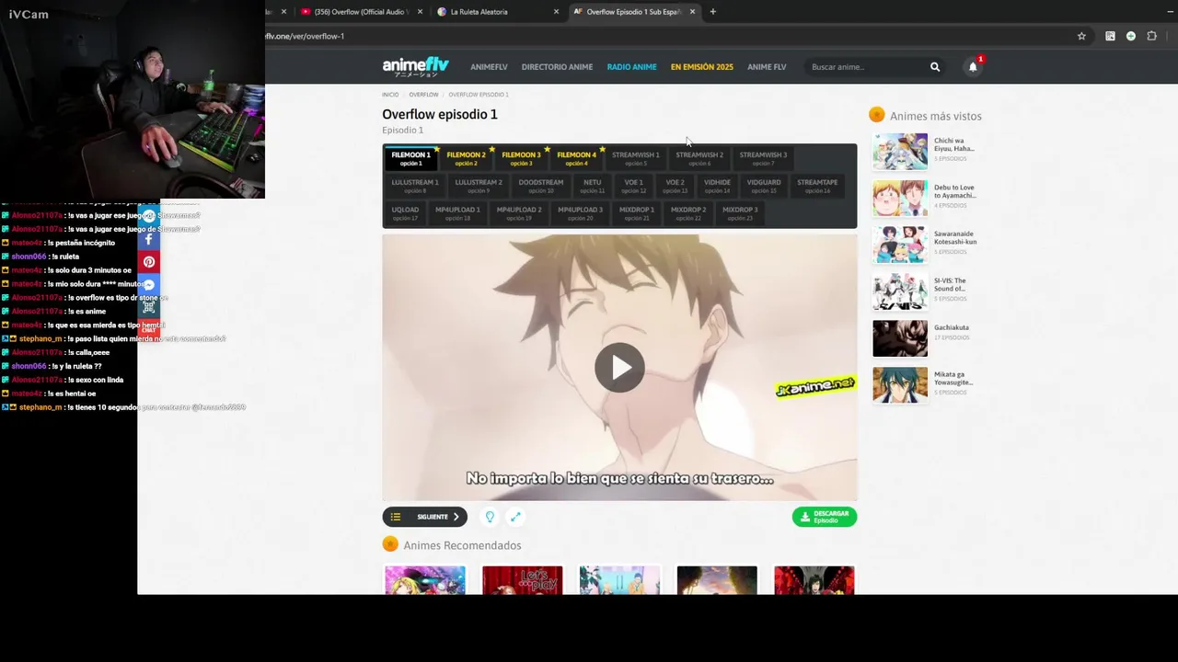Switch to MIXDROP 1 server
The height and width of the screenshot is (662, 1178).
click(x=637, y=213)
